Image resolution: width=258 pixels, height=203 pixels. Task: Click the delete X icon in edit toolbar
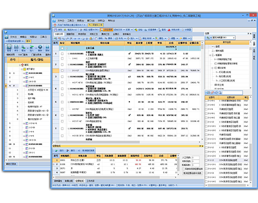pos(71,38)
